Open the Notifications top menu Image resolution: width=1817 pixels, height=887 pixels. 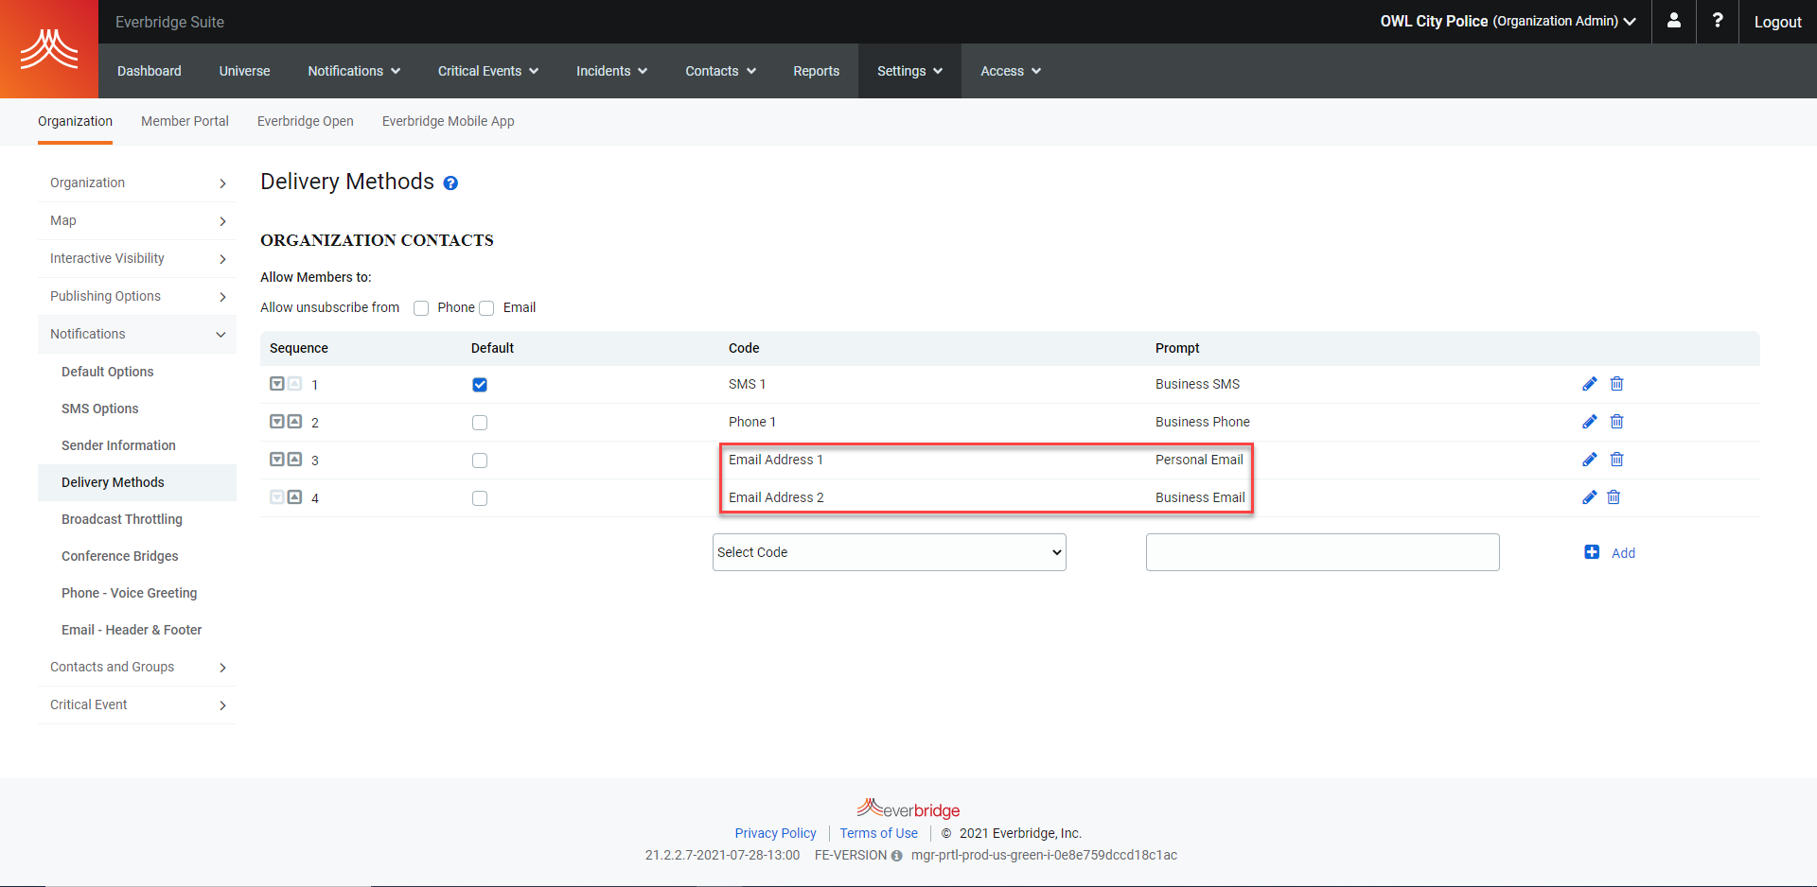click(x=354, y=71)
